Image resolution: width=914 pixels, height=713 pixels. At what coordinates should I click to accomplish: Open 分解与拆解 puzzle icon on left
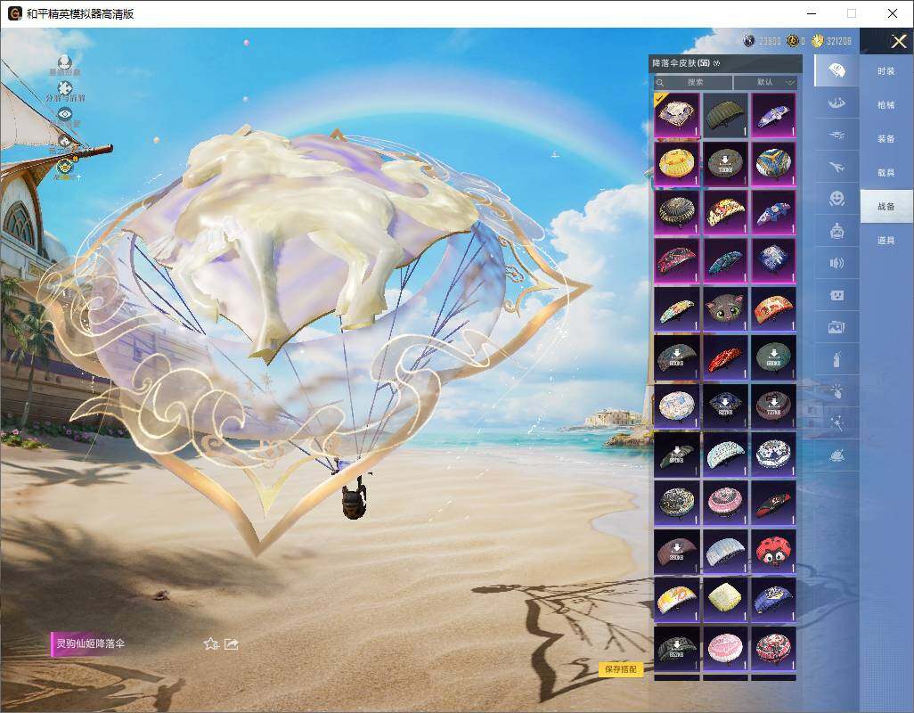(65, 88)
